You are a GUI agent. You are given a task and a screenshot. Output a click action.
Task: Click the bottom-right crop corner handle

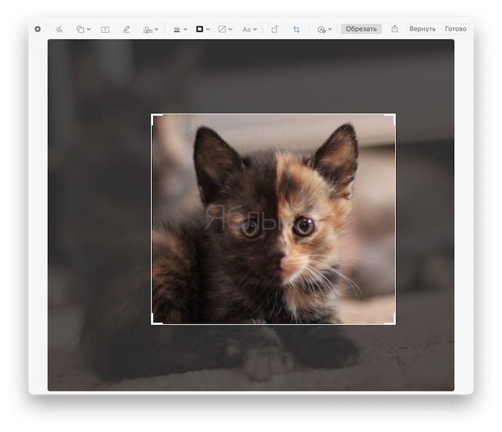click(393, 323)
